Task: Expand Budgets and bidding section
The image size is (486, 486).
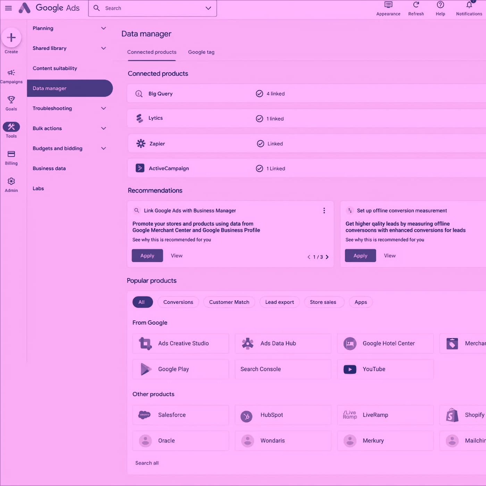Action: 103,148
